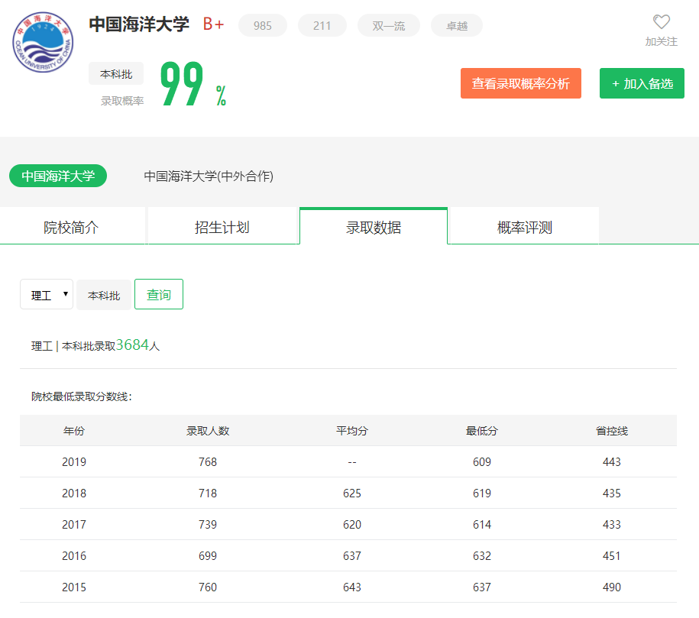This screenshot has width=699, height=618.
Task: Open 查看录取概率分析 button
Action: coord(521,83)
